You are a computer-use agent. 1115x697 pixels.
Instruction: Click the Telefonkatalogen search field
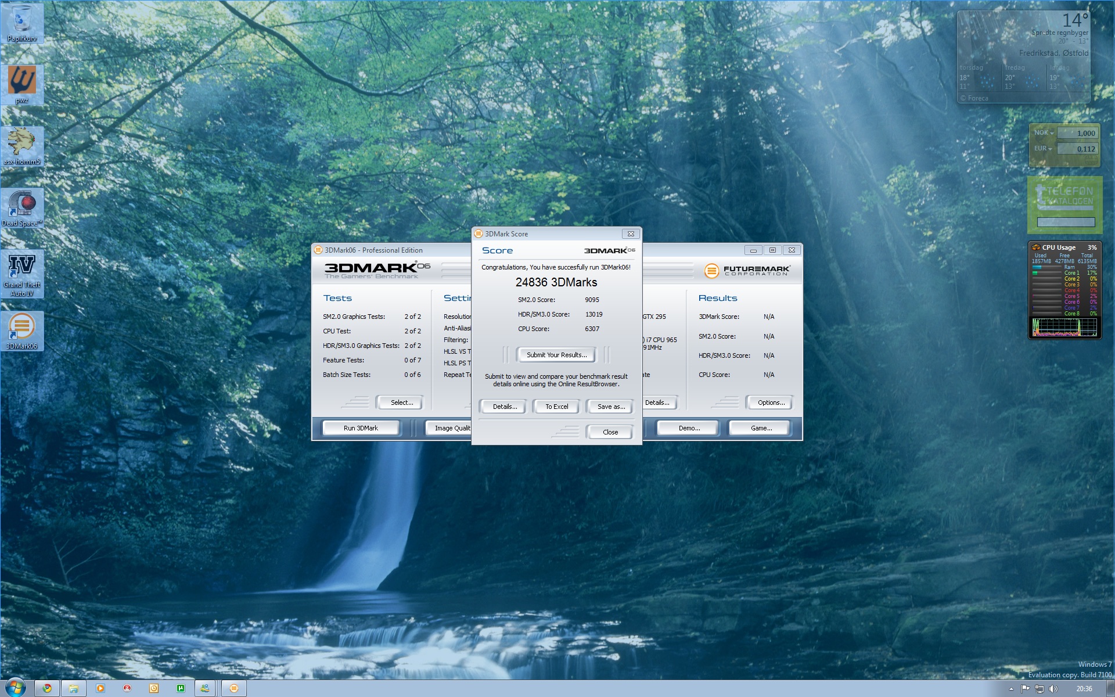[x=1066, y=222]
